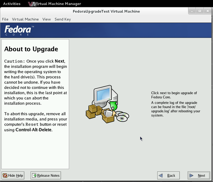Open the File menu
213x182 pixels.
[5, 19]
